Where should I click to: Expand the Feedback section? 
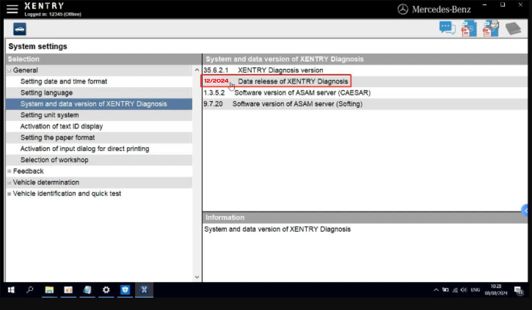pyautogui.click(x=9, y=171)
